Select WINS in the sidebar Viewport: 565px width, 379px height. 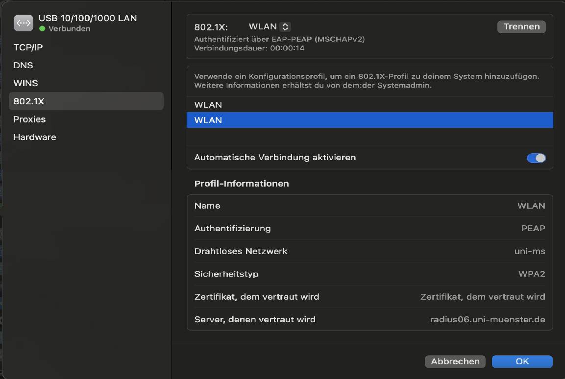point(25,83)
